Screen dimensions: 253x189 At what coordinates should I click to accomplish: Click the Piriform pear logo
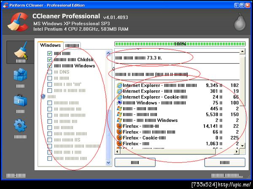240,22
